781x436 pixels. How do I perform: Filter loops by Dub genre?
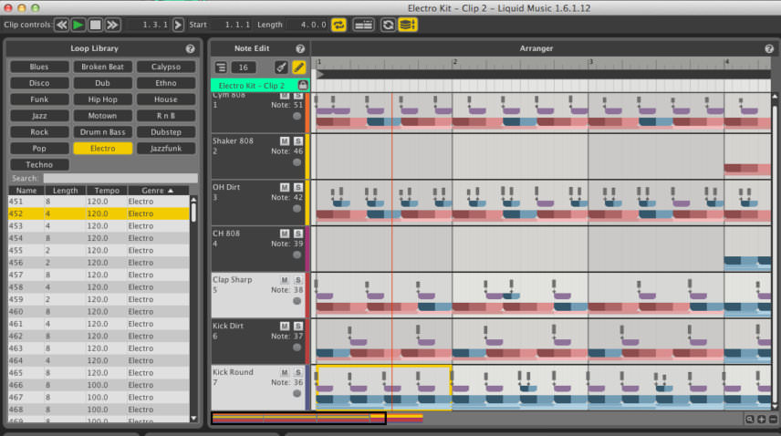pos(102,83)
